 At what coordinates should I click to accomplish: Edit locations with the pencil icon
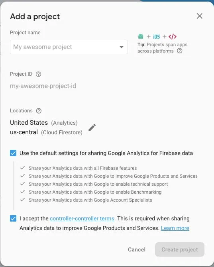(92, 128)
